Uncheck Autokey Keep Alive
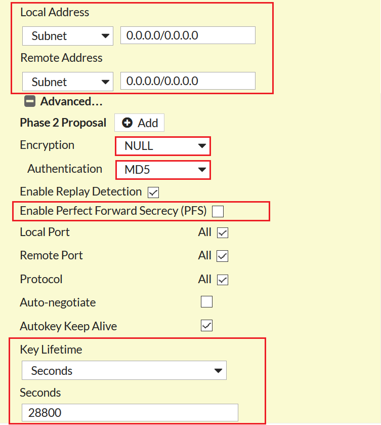Image resolution: width=381 pixels, height=425 pixels. coord(206,326)
